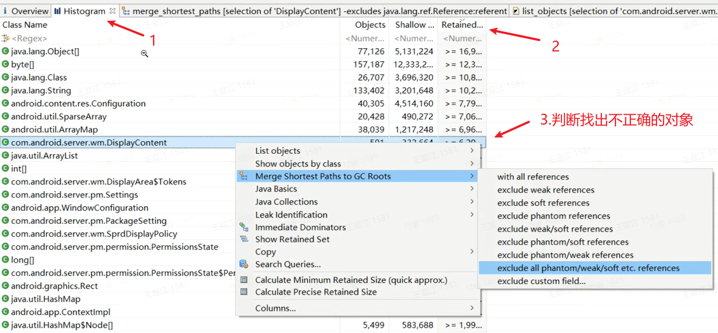
Task: Click the class icon of java.util.HashMap
Action: [5, 299]
